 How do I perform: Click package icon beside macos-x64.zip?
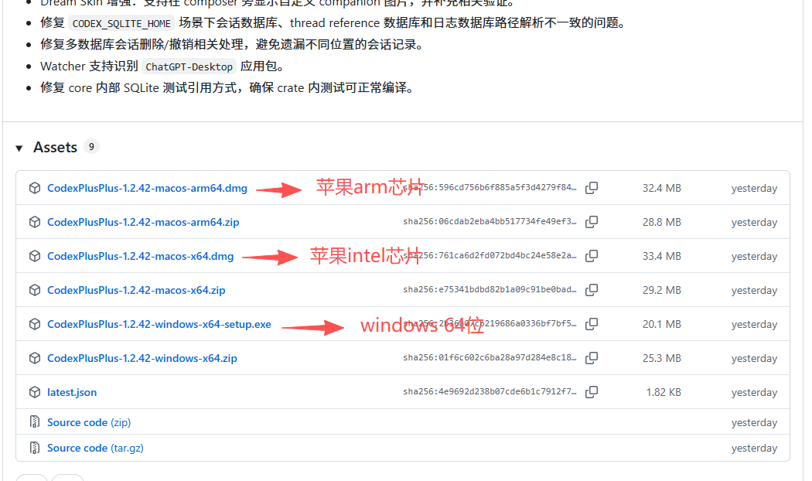click(x=35, y=290)
